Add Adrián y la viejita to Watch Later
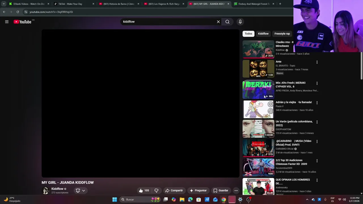Viewport: 363px width, 204px height. [271, 104]
